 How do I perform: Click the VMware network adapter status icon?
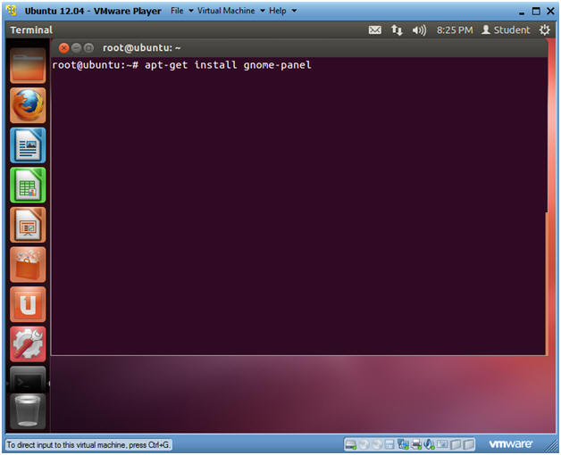403,444
